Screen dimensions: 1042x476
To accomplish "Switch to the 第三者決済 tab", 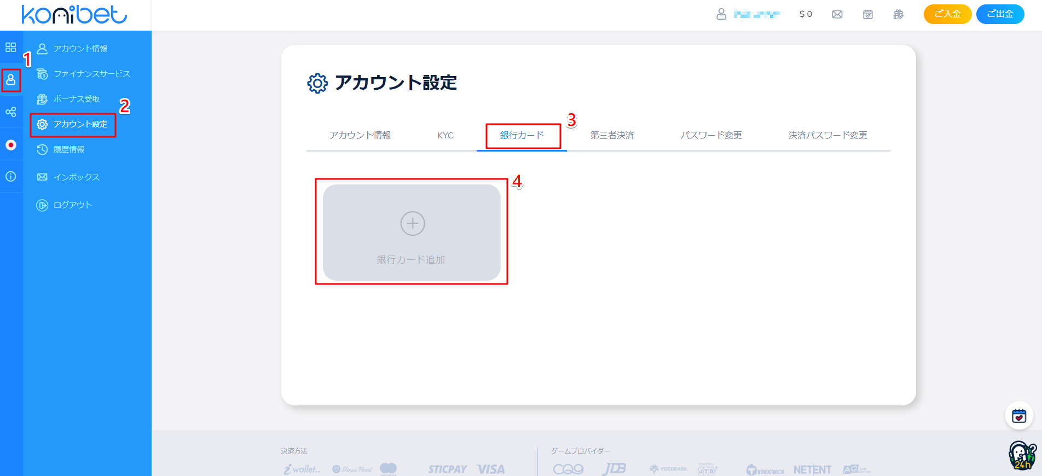I will tap(612, 135).
